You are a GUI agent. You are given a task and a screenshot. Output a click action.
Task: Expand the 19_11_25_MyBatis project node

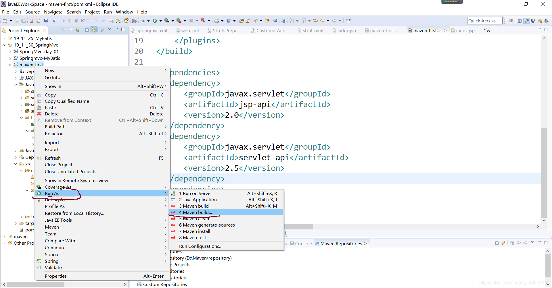coord(4,38)
